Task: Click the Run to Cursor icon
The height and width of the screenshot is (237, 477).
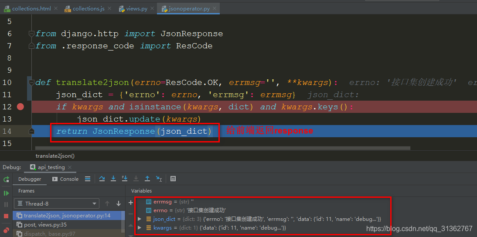Action: [x=159, y=179]
